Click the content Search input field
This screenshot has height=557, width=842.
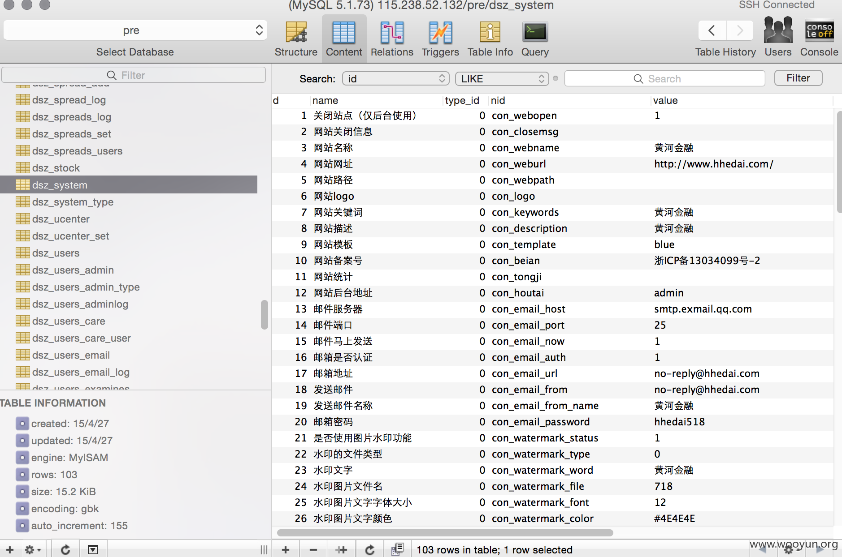pyautogui.click(x=664, y=79)
